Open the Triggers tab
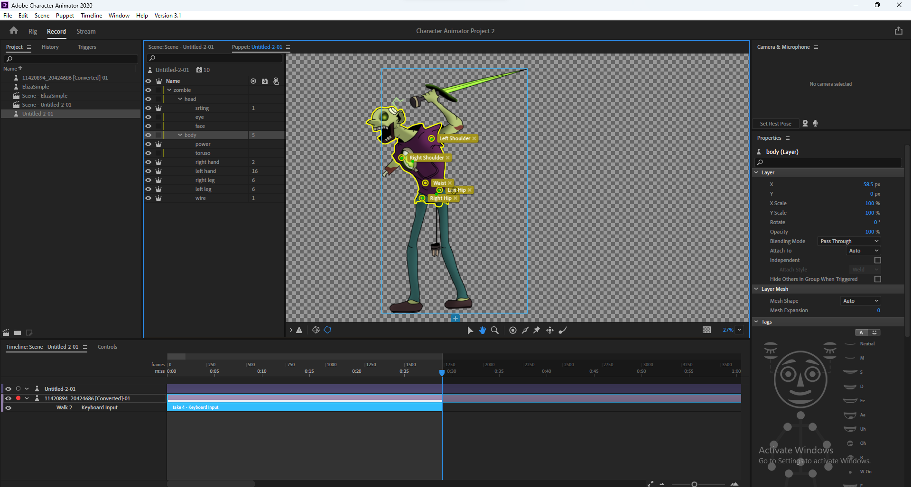 click(87, 47)
